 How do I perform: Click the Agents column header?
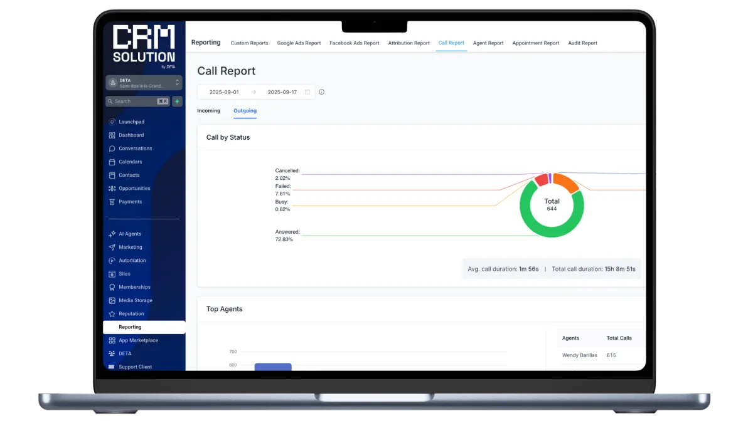tap(571, 338)
